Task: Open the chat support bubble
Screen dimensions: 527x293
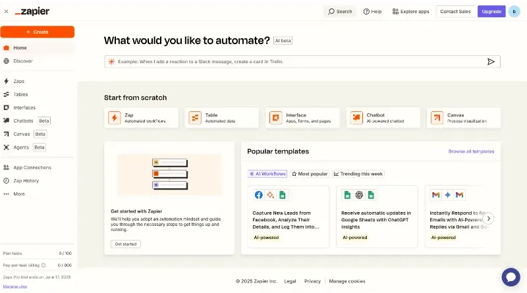Action: [511, 277]
